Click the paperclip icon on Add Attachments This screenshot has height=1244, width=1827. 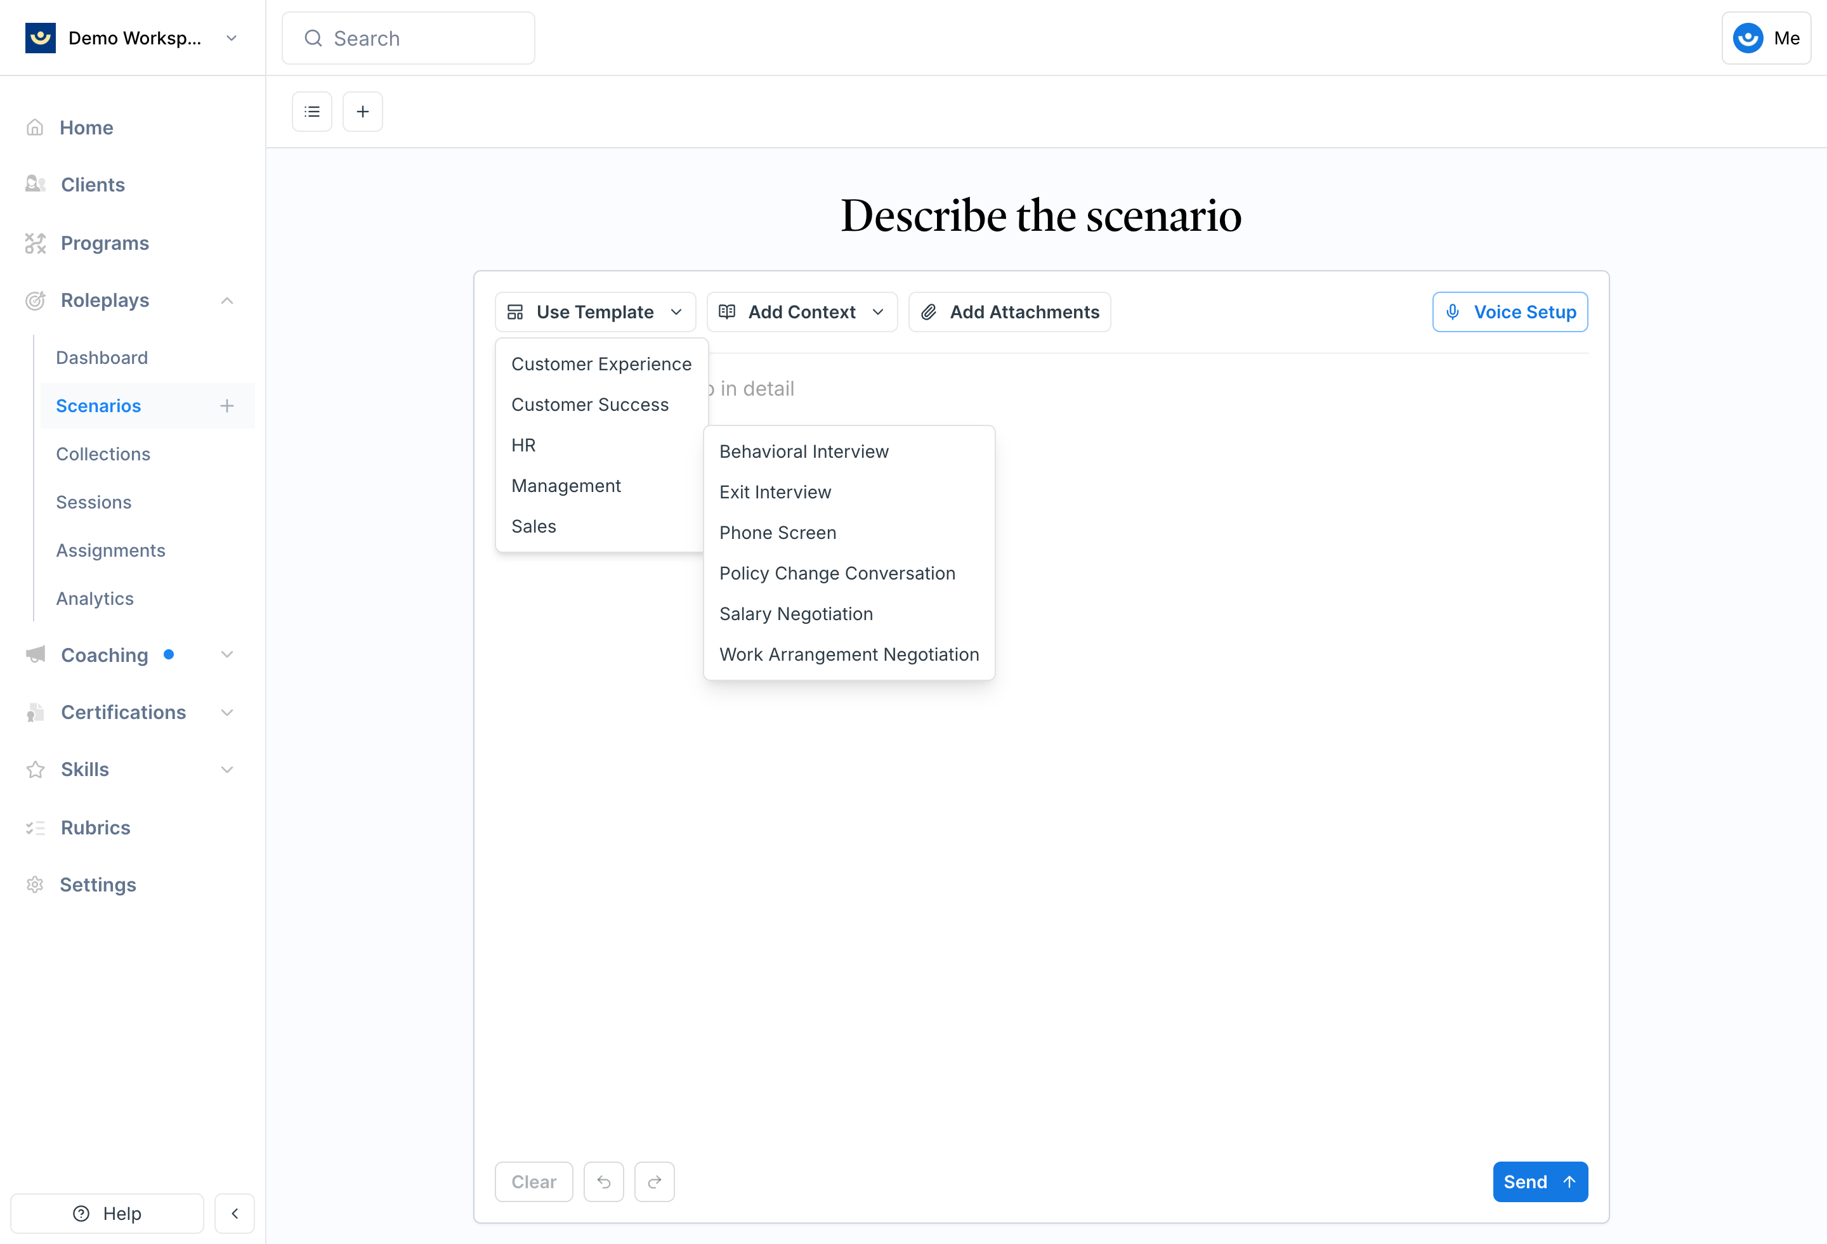(929, 311)
